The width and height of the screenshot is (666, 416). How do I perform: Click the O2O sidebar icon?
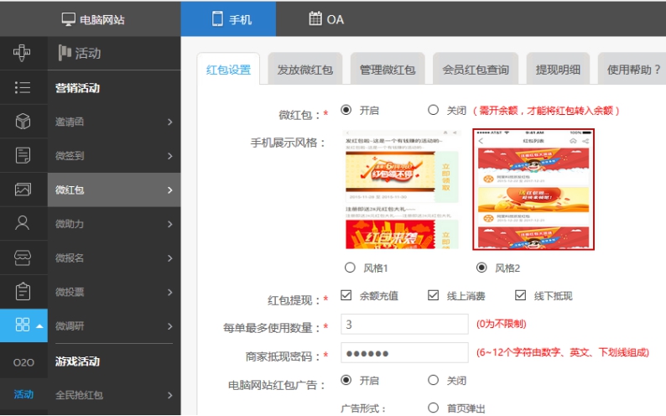(23, 361)
